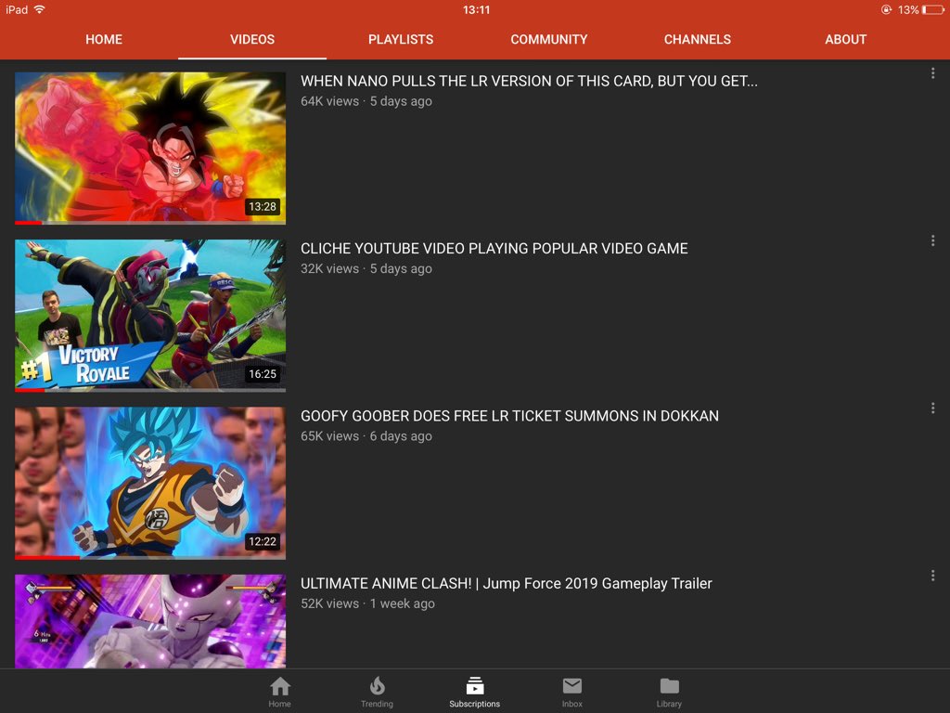Tap watch progress bar under Victory Royale thumbnail
950x713 pixels.
[x=150, y=390]
